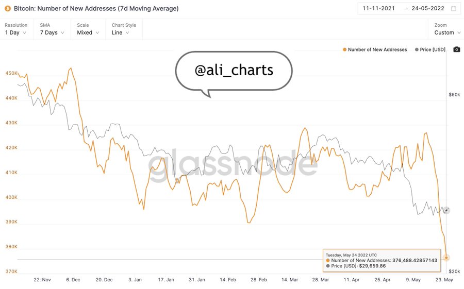The width and height of the screenshot is (464, 289).
Task: Open the Scale dropdown showing Mixed
Action: point(88,32)
